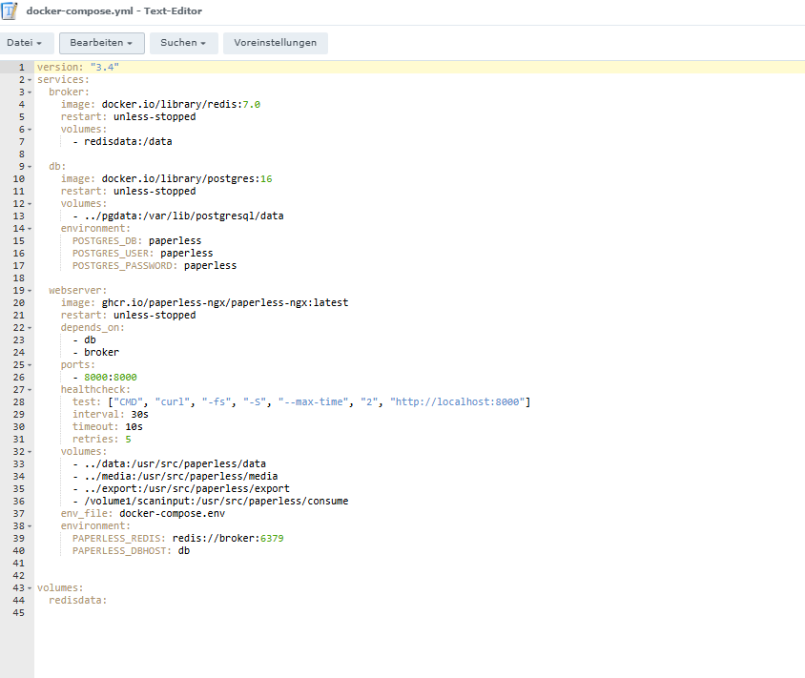Fold the webserver volumes section at line 32
805x678 pixels.
point(30,452)
